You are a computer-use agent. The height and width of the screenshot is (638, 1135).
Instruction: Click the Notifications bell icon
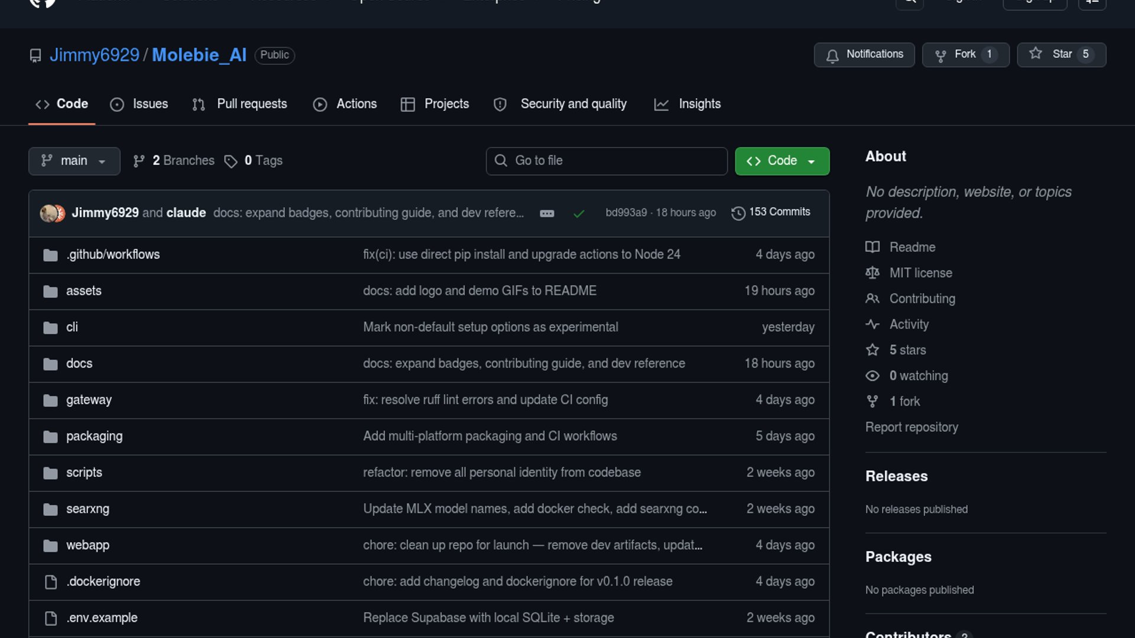pyautogui.click(x=832, y=56)
